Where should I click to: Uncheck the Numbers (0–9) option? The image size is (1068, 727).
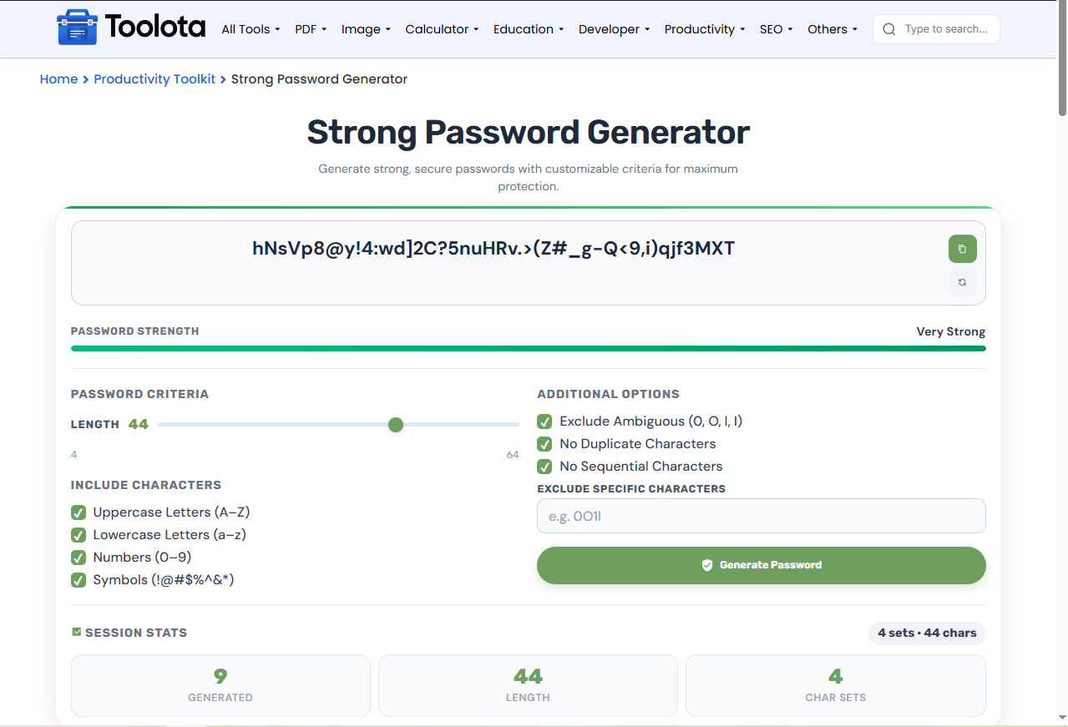[78, 558]
